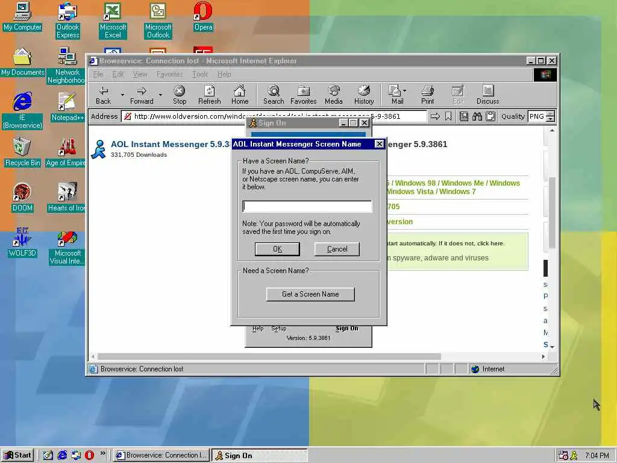
Task: Click the bookmark ribbon icon beside Go arrow
Action: (448, 116)
